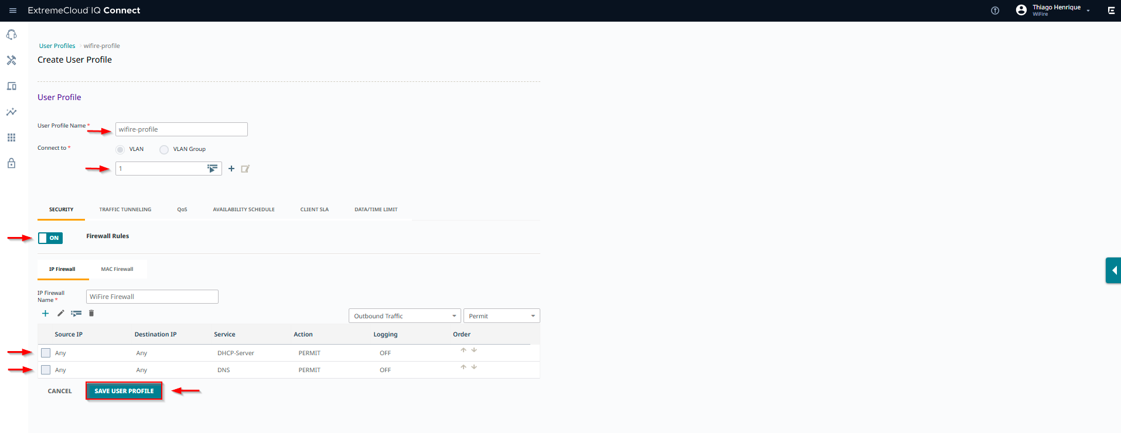The image size is (1121, 433).
Task: Move DHCP-Server rule down
Action: click(x=474, y=350)
